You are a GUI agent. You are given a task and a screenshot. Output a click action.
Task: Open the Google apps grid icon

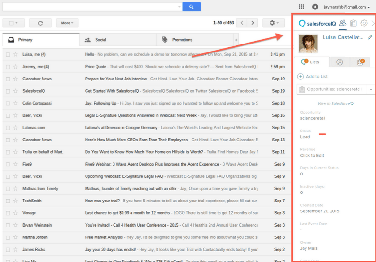(301, 7)
